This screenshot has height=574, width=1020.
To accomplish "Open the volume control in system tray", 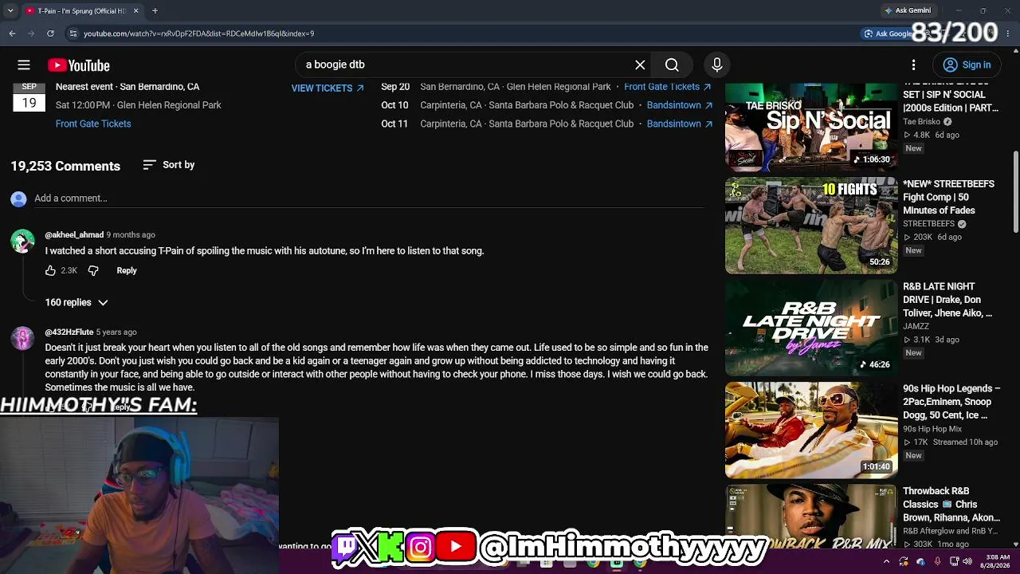I will (968, 561).
